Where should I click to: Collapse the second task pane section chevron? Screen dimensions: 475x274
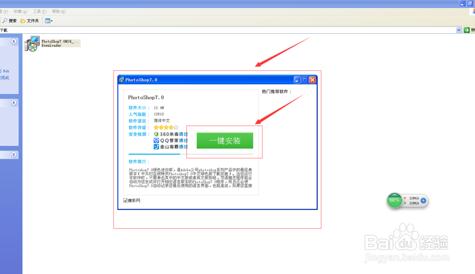tap(14, 103)
